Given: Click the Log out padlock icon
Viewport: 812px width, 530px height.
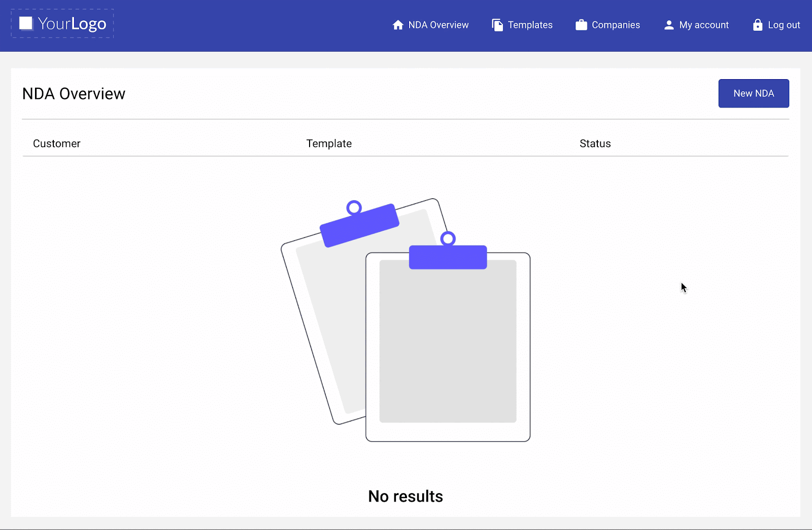Looking at the screenshot, I should (757, 25).
